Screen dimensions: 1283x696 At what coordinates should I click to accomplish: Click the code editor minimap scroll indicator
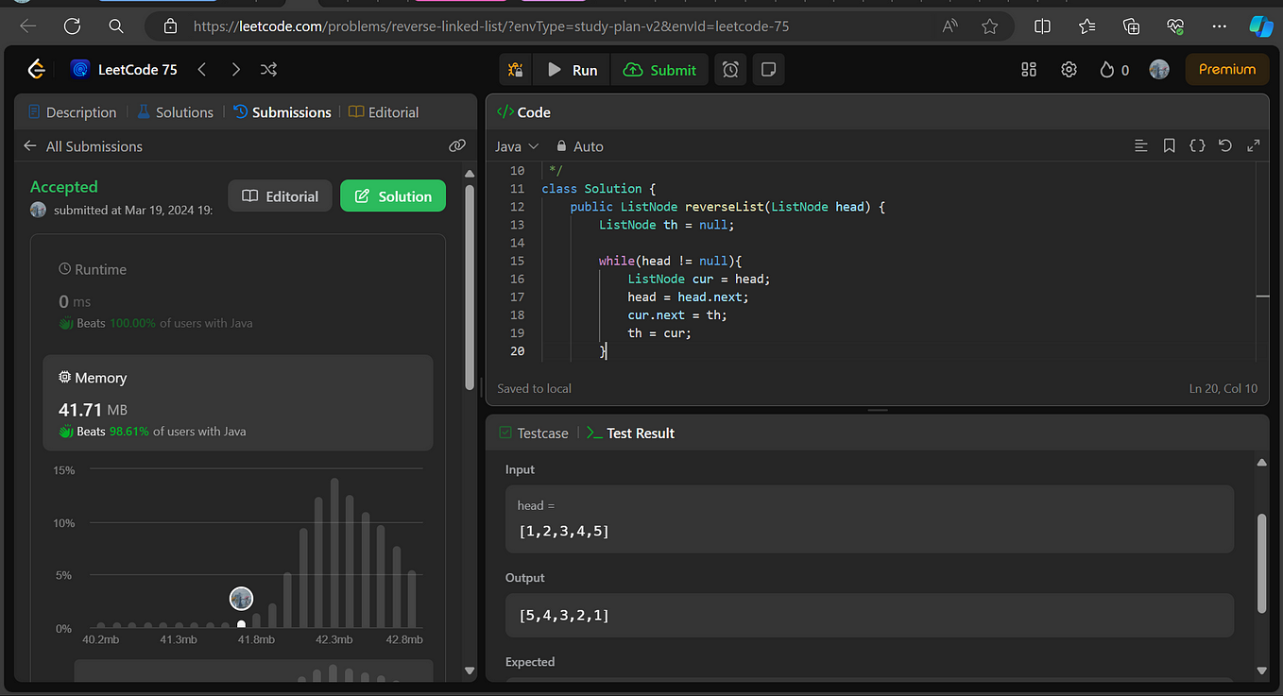click(1262, 297)
